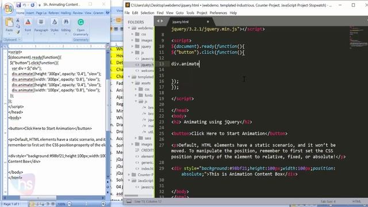Switch to the Mailings ribbon tab

coord(66,13)
